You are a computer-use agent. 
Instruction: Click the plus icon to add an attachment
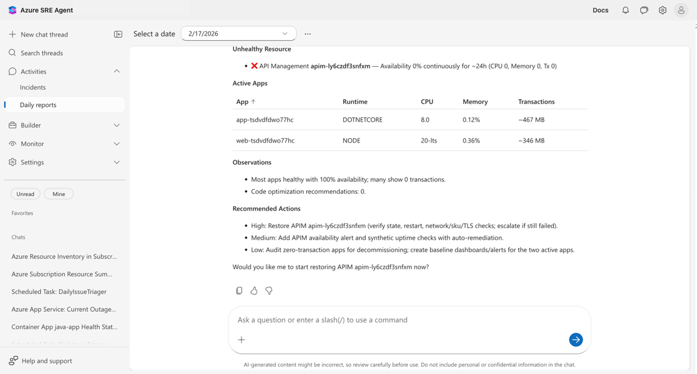tap(241, 340)
